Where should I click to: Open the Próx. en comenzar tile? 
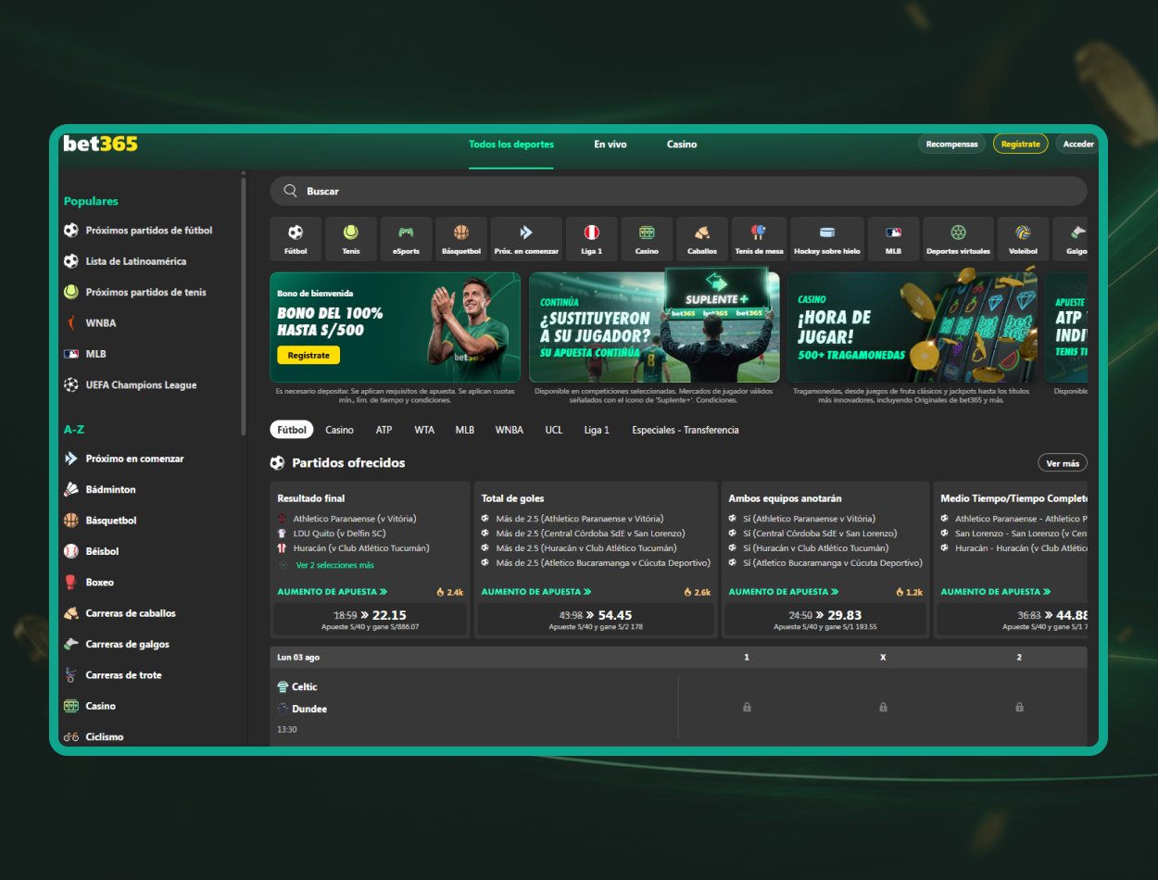(526, 239)
